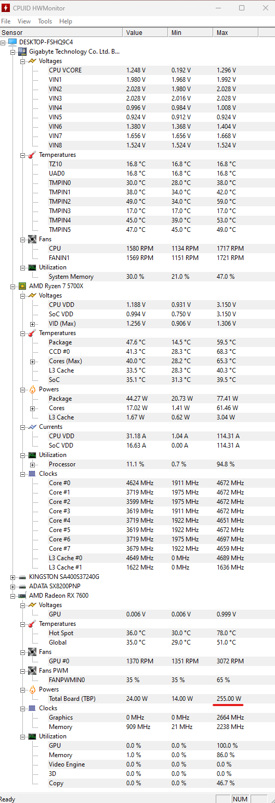Image resolution: width=275 pixels, height=803 pixels.
Task: Click the AMD Ryzen 7 5700X chip icon
Action: pos(22,286)
